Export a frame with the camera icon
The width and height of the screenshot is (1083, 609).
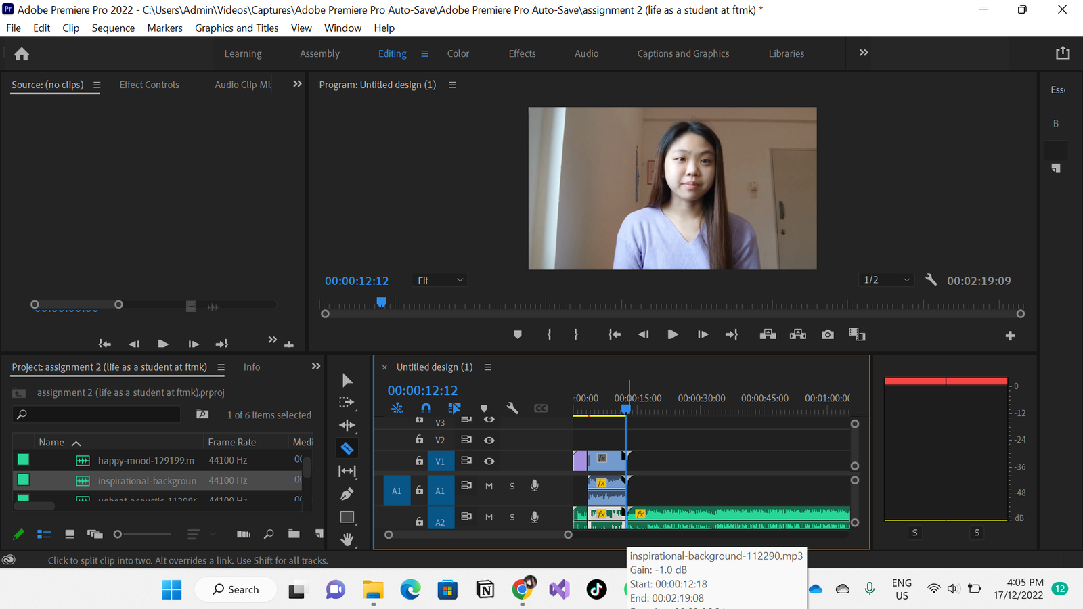827,334
